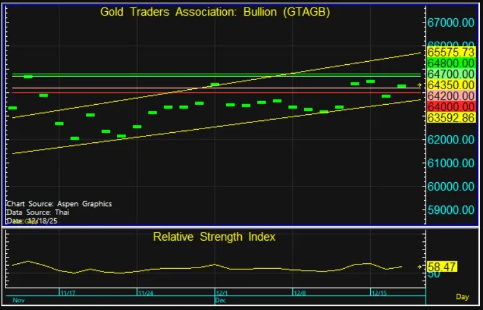Click the Dec month label on time axis

(221, 300)
